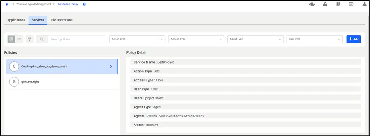
Task: Expand CertPropSvc policy with right chevron
Action: [111, 67]
